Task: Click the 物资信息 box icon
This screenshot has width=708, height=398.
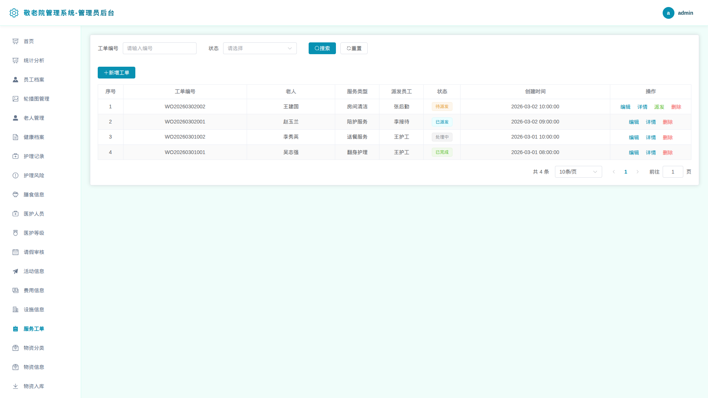Action: tap(15, 367)
